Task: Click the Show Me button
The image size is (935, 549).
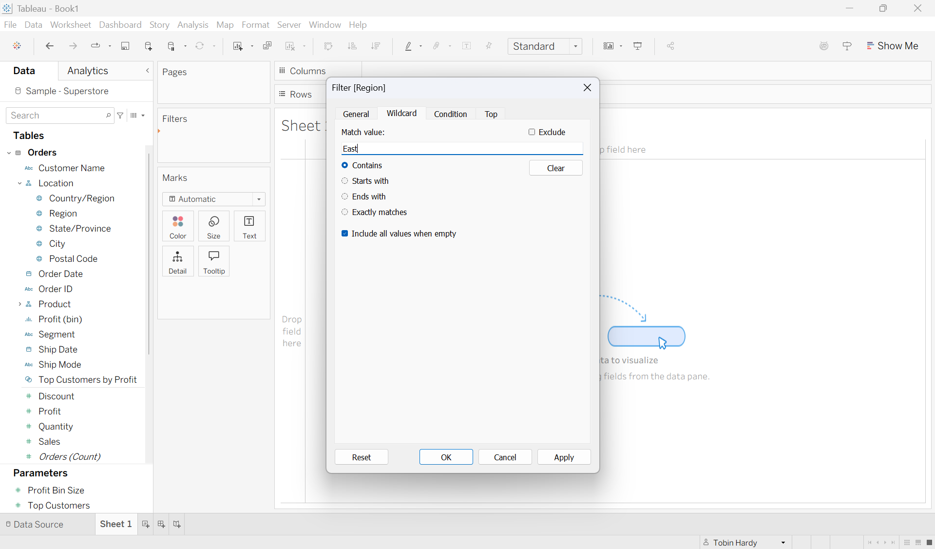Action: coord(893,46)
